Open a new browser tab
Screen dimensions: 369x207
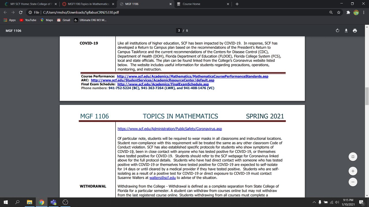pos(237,4)
